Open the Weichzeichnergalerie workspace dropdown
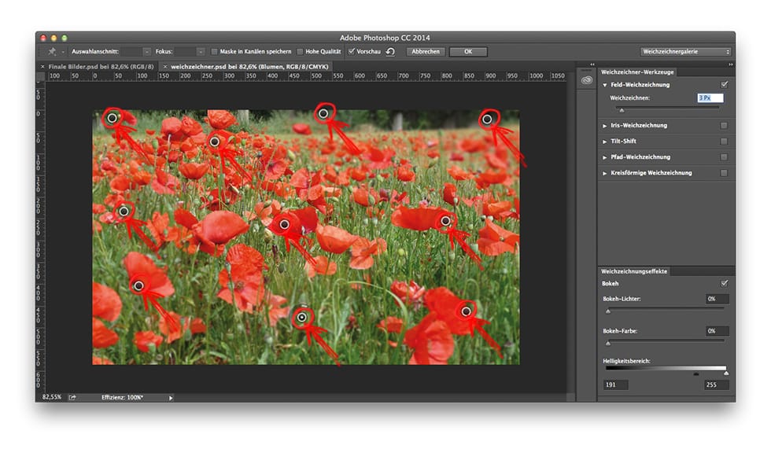This screenshot has width=771, height=460. tap(685, 52)
